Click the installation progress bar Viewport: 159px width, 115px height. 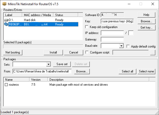click(x=43, y=46)
